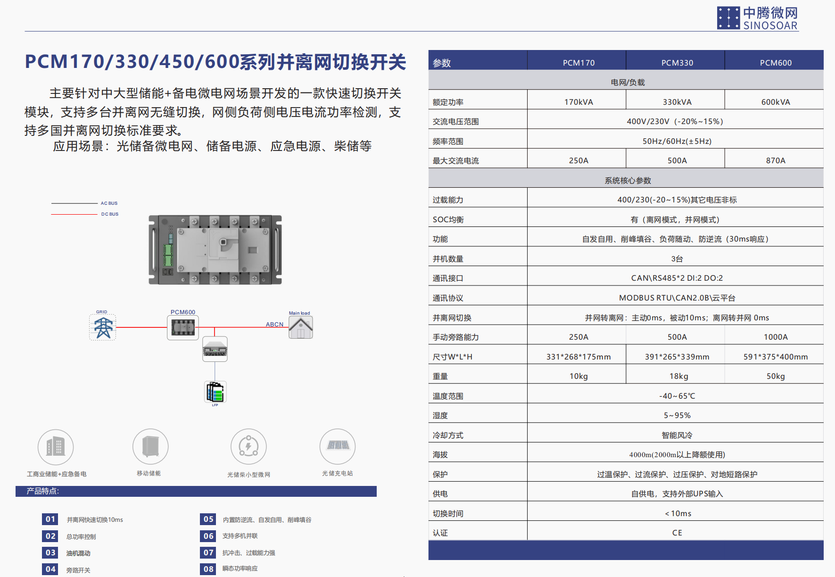Click the GRID power tower icon

click(103, 327)
